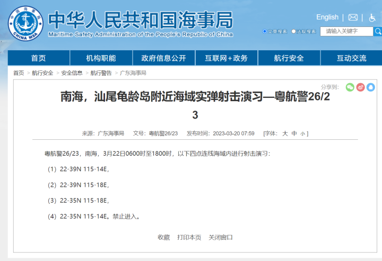Viewport: 382px width, 261px height.
Task: Go to 航行安全 in the breadcrumb
Action: (42, 73)
